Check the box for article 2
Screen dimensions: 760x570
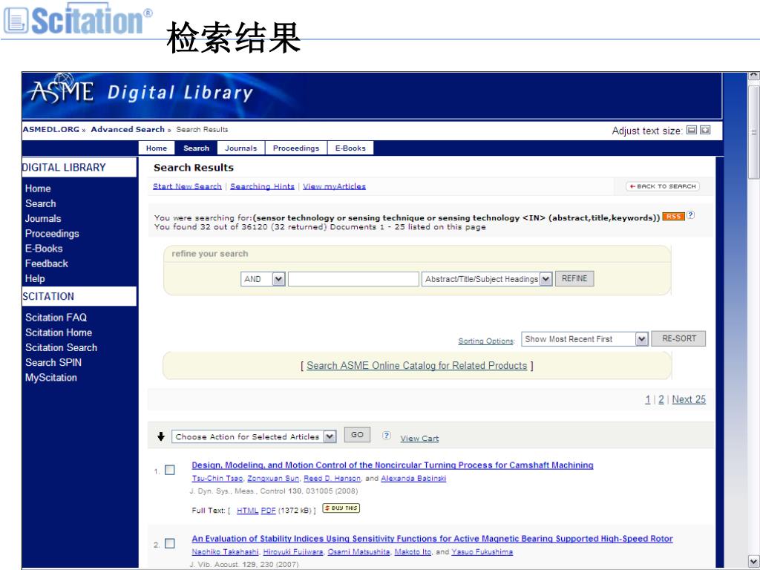pyautogui.click(x=170, y=543)
